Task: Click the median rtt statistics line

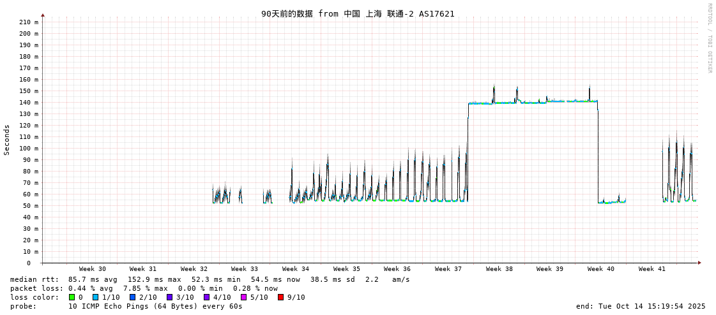Action: click(x=210, y=279)
